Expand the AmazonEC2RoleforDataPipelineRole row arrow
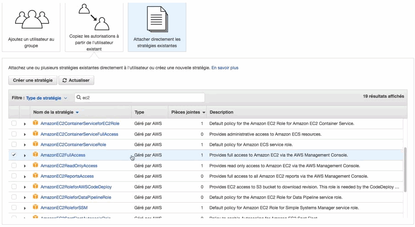 coord(24,198)
